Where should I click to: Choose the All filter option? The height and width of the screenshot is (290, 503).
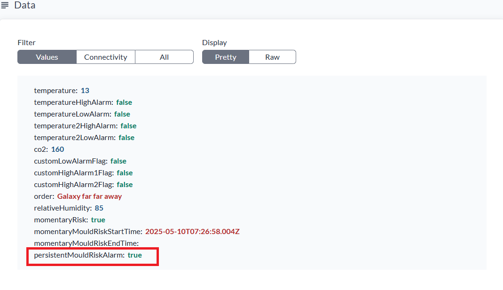[x=164, y=57]
